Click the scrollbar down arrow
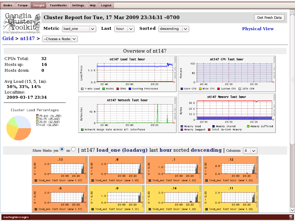This screenshot has height=221, width=295. [292, 210]
